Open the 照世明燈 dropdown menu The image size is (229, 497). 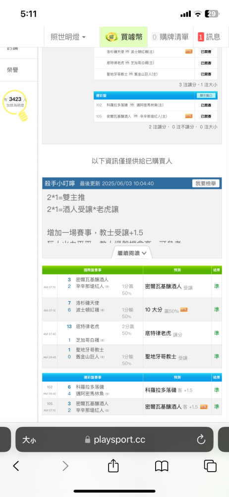68,37
